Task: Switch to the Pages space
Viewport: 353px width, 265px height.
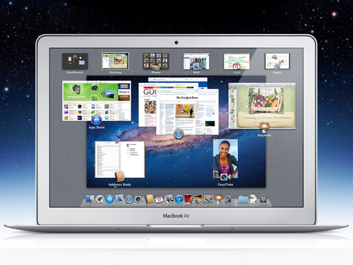Action: [x=278, y=61]
